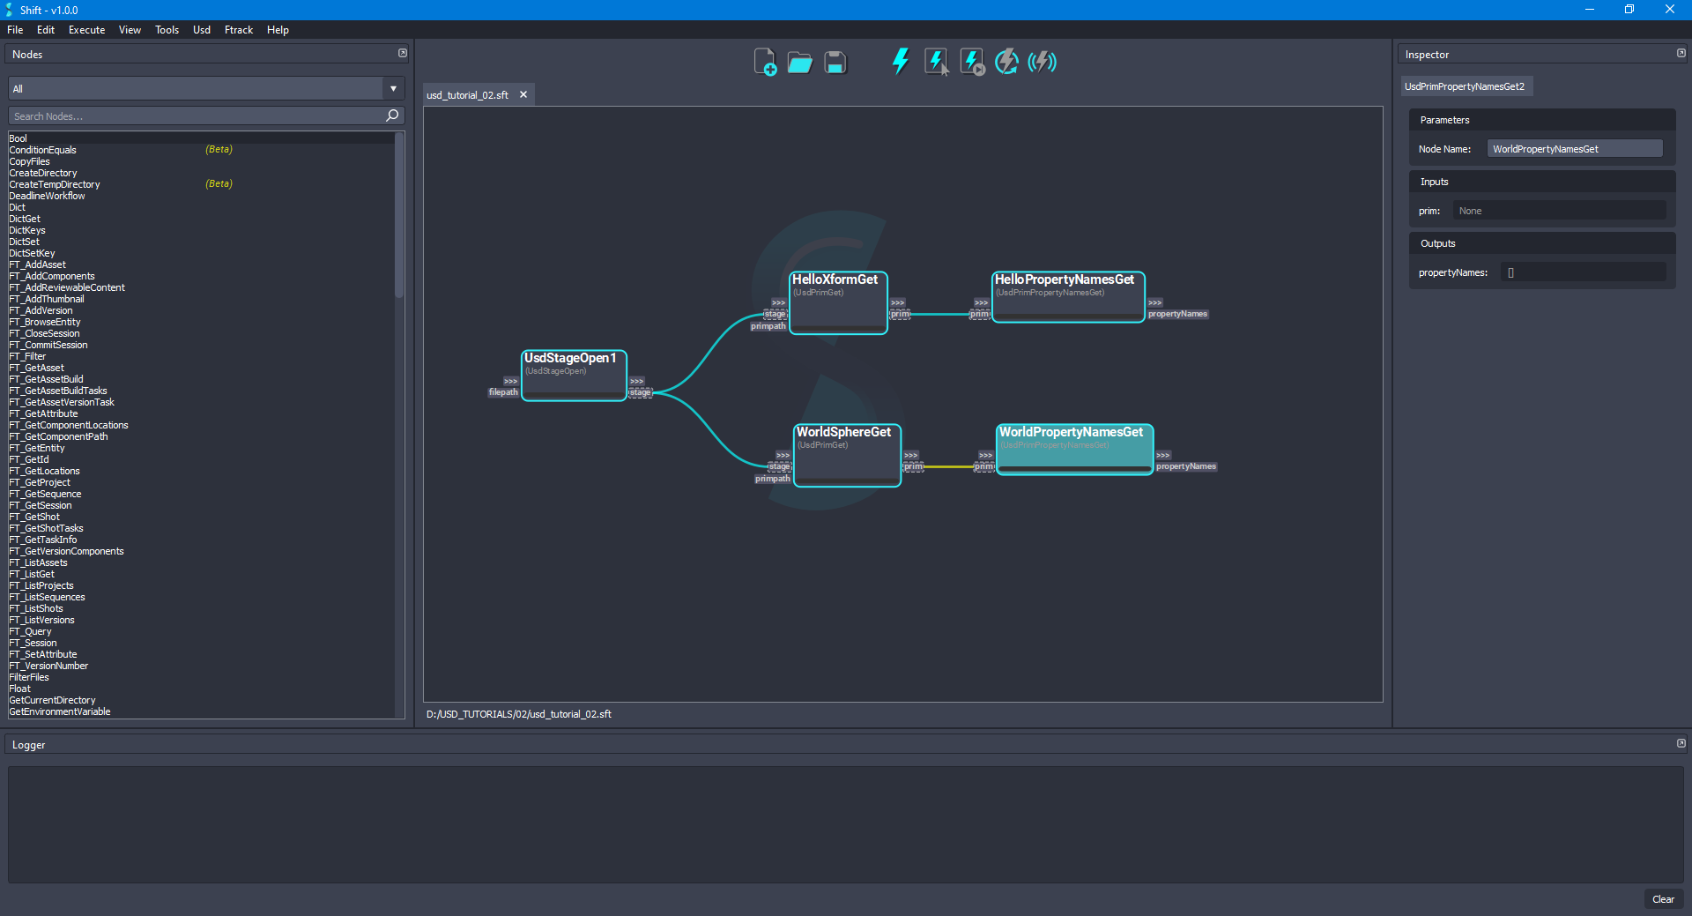Open a graph with the Open File icon
Screen dimensions: 1692x916
coord(799,62)
